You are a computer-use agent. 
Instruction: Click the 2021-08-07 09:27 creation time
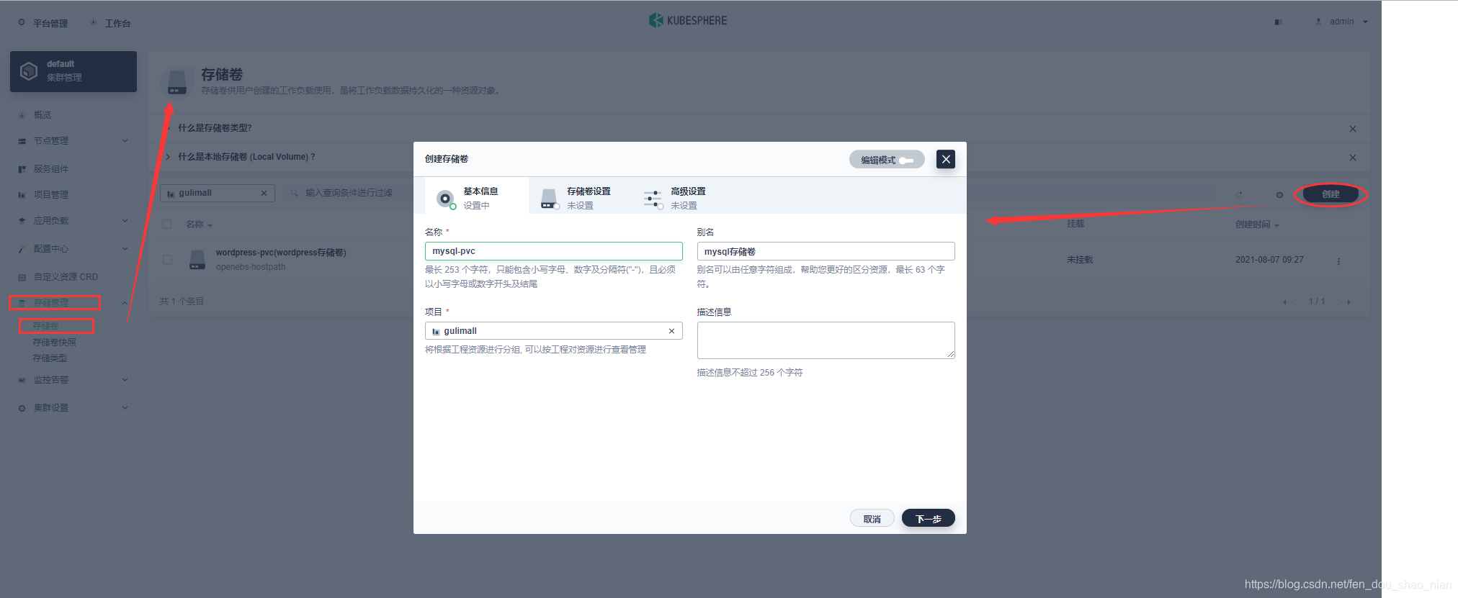(x=1269, y=260)
